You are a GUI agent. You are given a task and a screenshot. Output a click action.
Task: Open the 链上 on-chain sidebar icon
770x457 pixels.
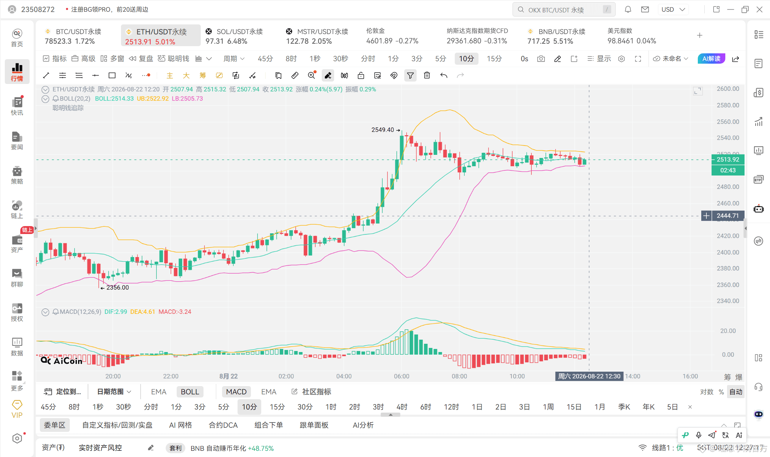point(17,209)
